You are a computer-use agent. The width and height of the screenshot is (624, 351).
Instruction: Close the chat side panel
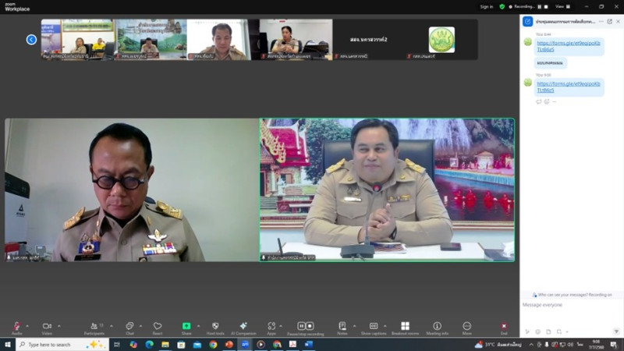tap(618, 22)
